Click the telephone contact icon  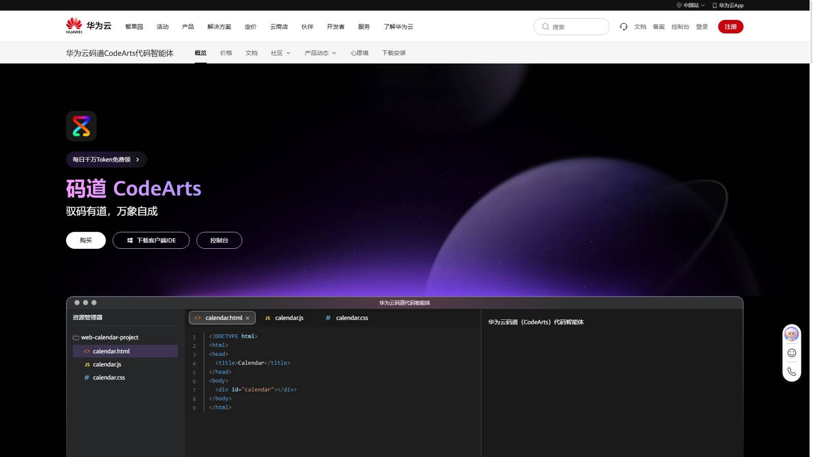coord(792,372)
